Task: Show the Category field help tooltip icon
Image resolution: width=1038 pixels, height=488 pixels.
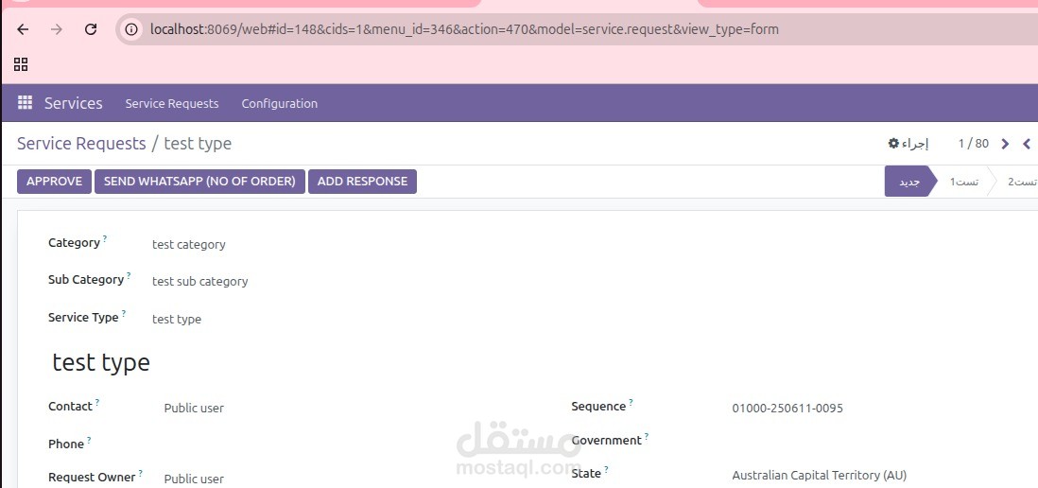Action: click(x=105, y=237)
